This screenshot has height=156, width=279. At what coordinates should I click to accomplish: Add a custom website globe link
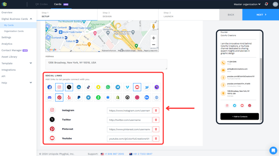pos(157,98)
